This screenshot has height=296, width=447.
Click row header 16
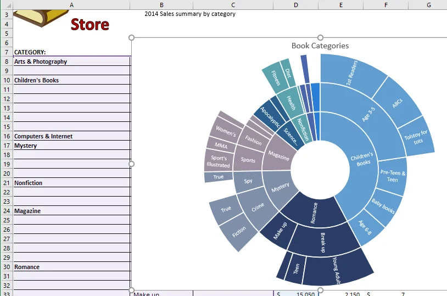pyautogui.click(x=7, y=136)
